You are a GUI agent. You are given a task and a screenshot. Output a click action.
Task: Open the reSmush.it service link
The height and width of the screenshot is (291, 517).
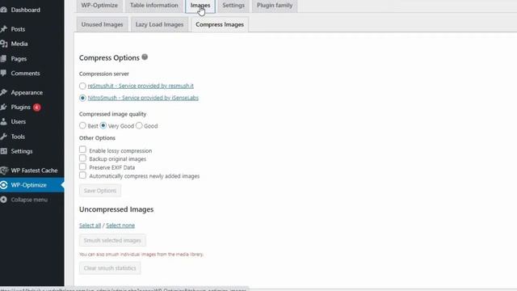141,86
